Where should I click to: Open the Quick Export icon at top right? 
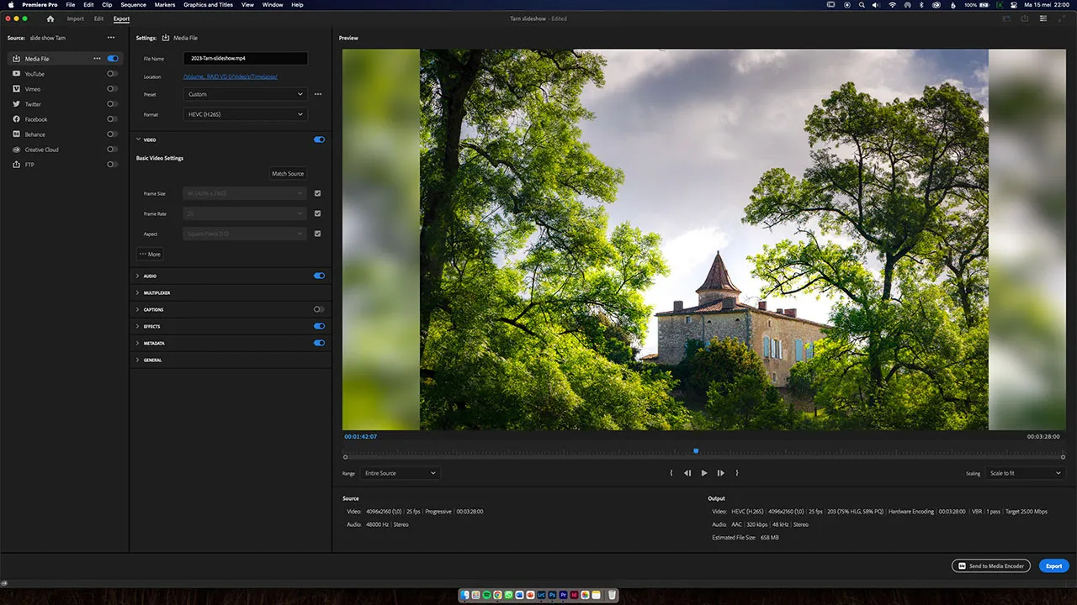[1023, 18]
